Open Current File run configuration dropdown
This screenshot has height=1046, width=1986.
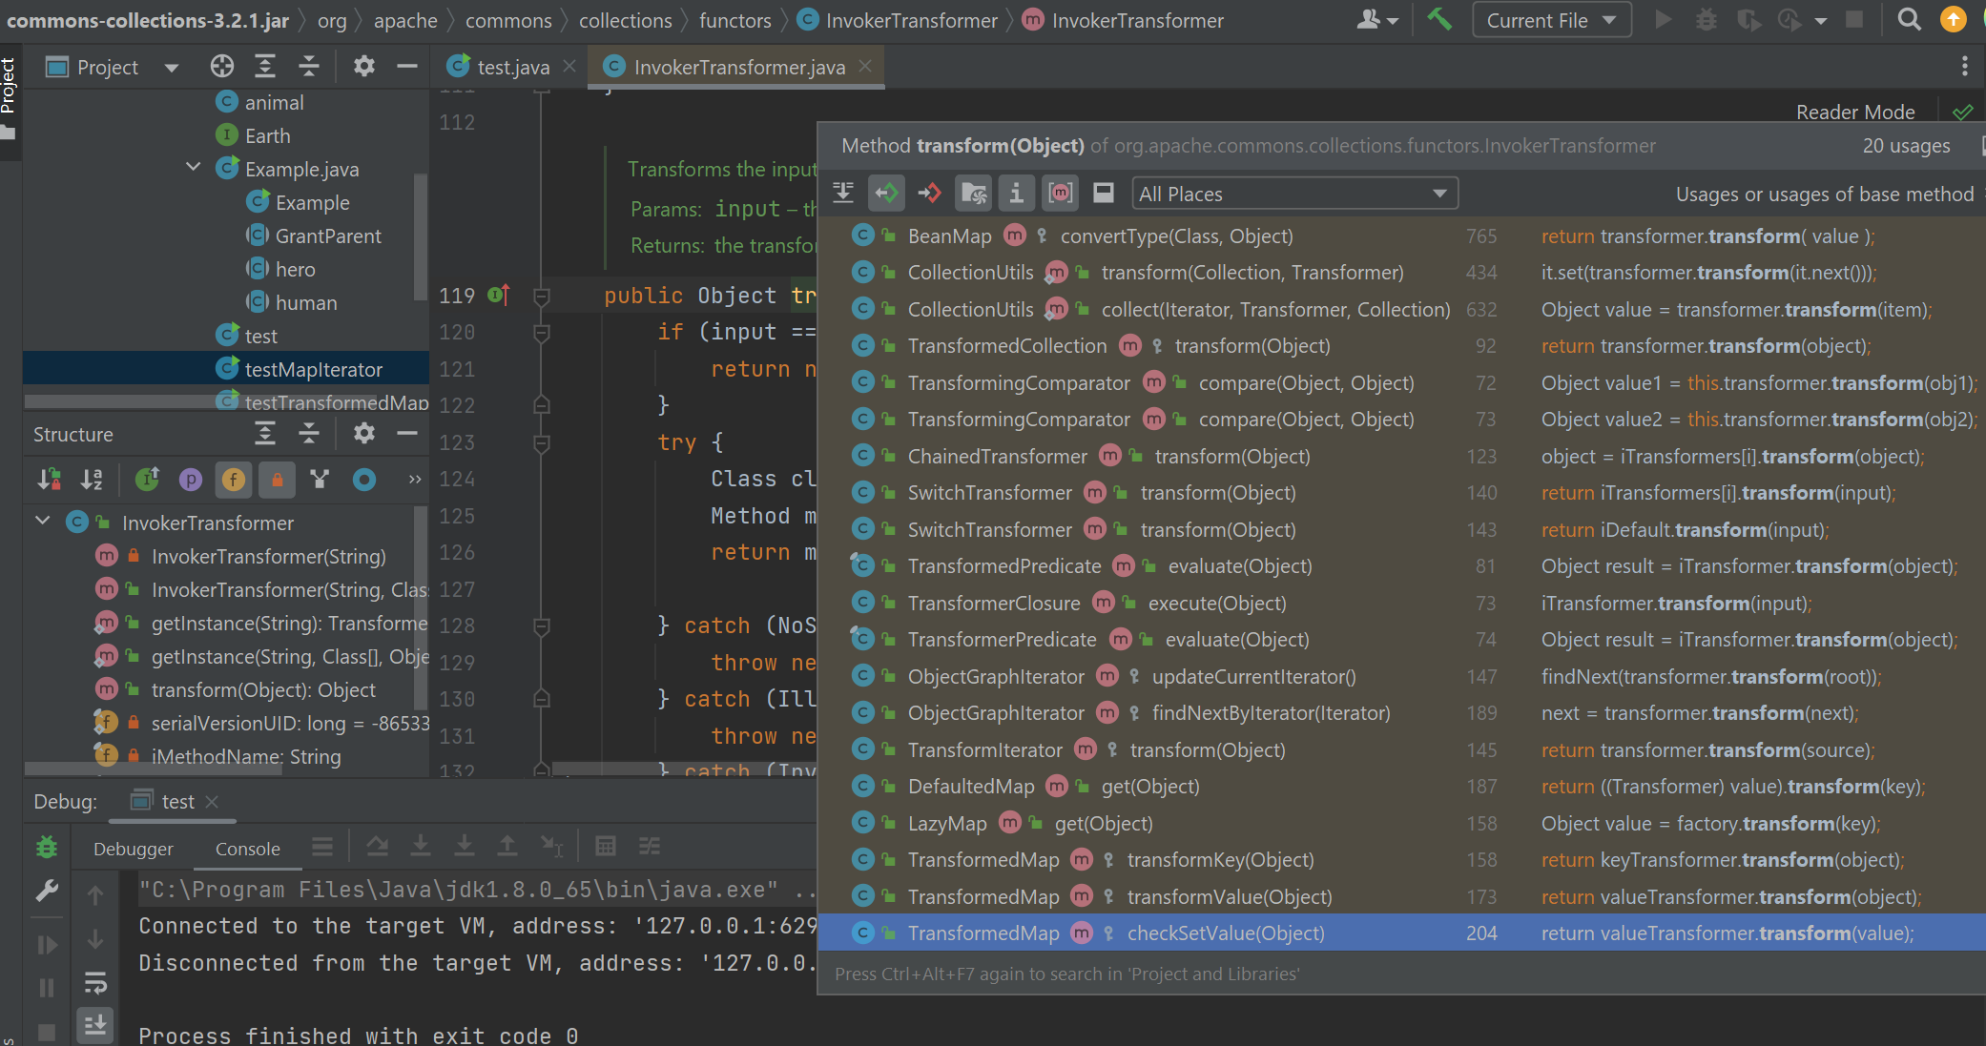coord(1551,20)
